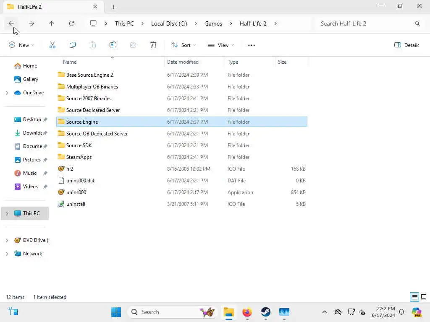Select the hl2 ICO file
This screenshot has width=430, height=322.
click(181, 169)
